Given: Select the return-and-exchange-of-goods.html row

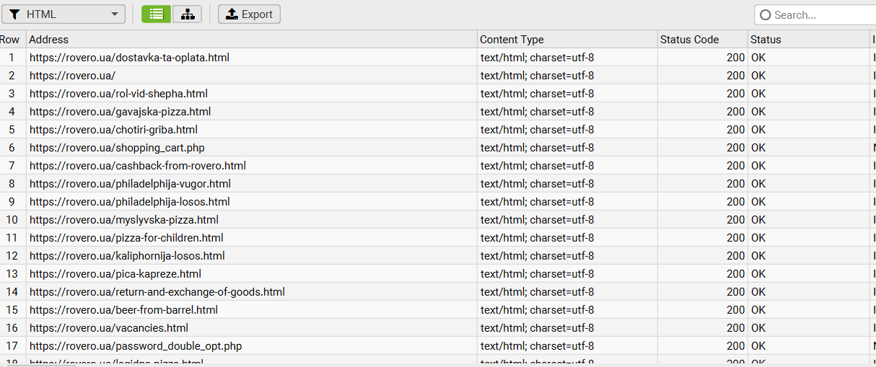Looking at the screenshot, I should (157, 292).
